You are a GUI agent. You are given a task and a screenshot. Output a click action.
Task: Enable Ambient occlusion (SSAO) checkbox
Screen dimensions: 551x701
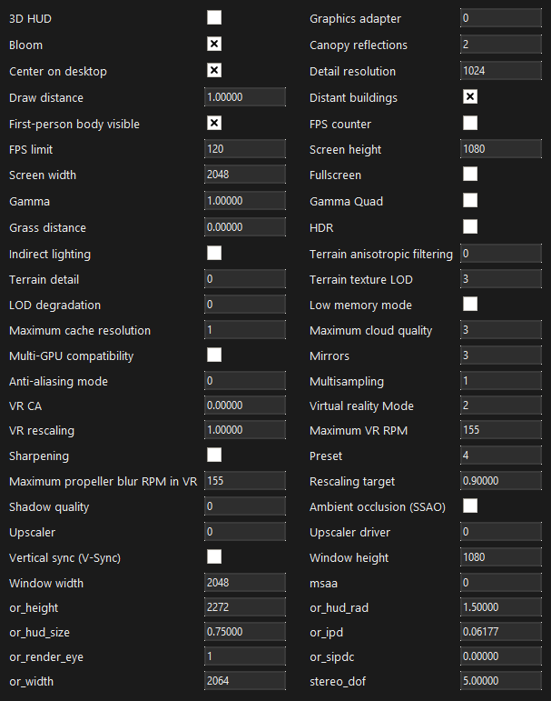point(470,506)
